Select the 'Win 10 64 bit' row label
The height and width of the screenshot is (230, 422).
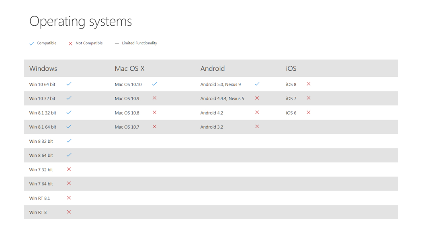point(42,84)
